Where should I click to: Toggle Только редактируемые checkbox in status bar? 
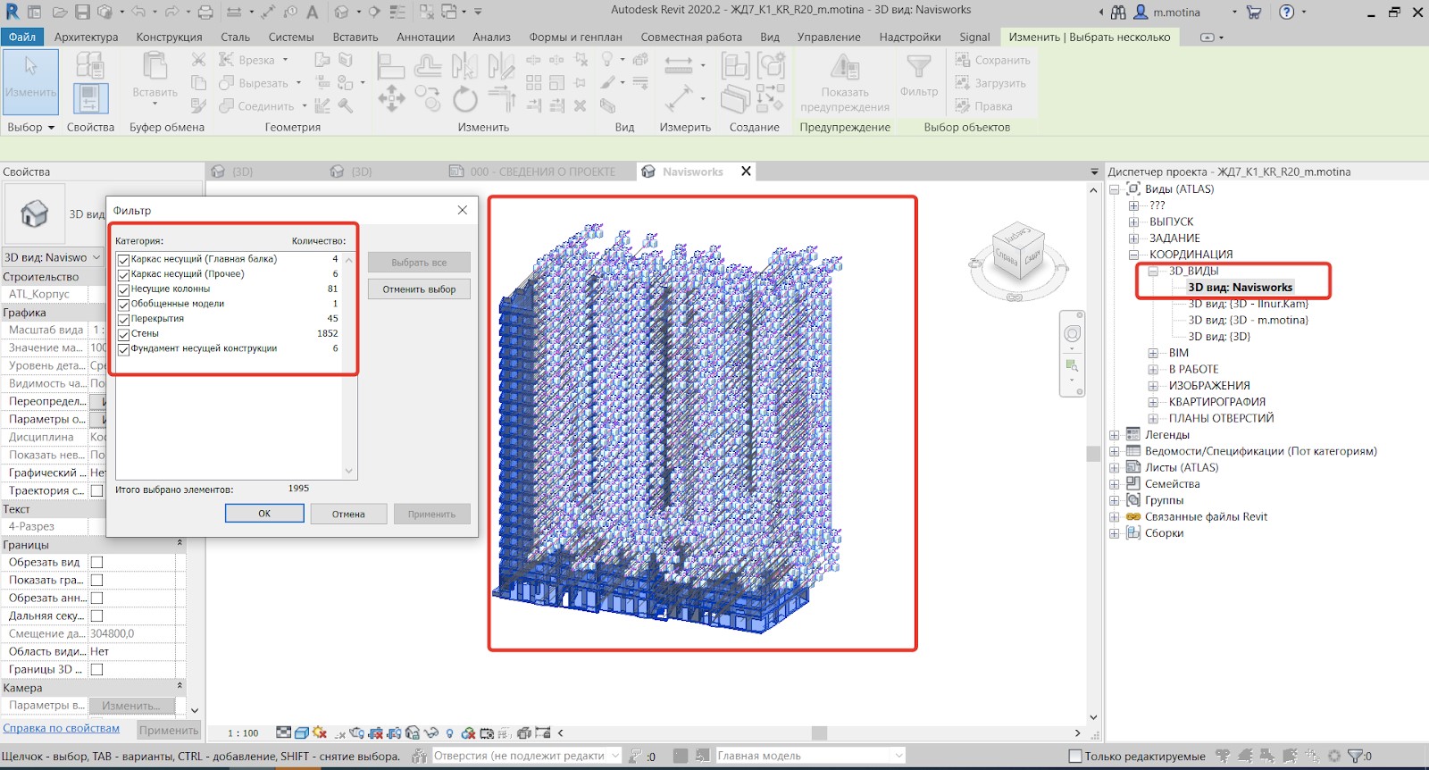click(x=1075, y=756)
